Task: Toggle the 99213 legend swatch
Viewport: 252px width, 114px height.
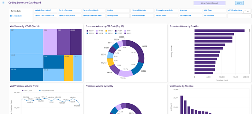Action: (x=106, y=31)
